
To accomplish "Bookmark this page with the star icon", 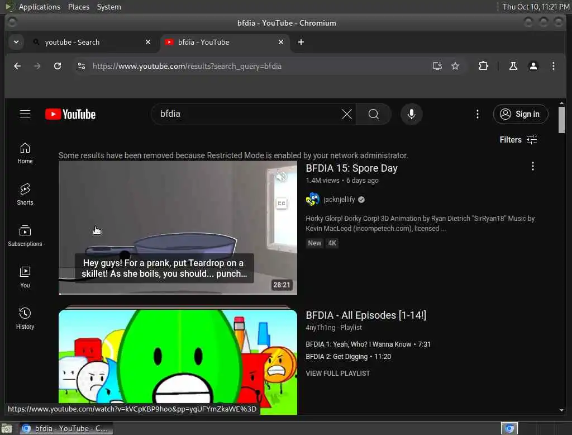I will 455,66.
